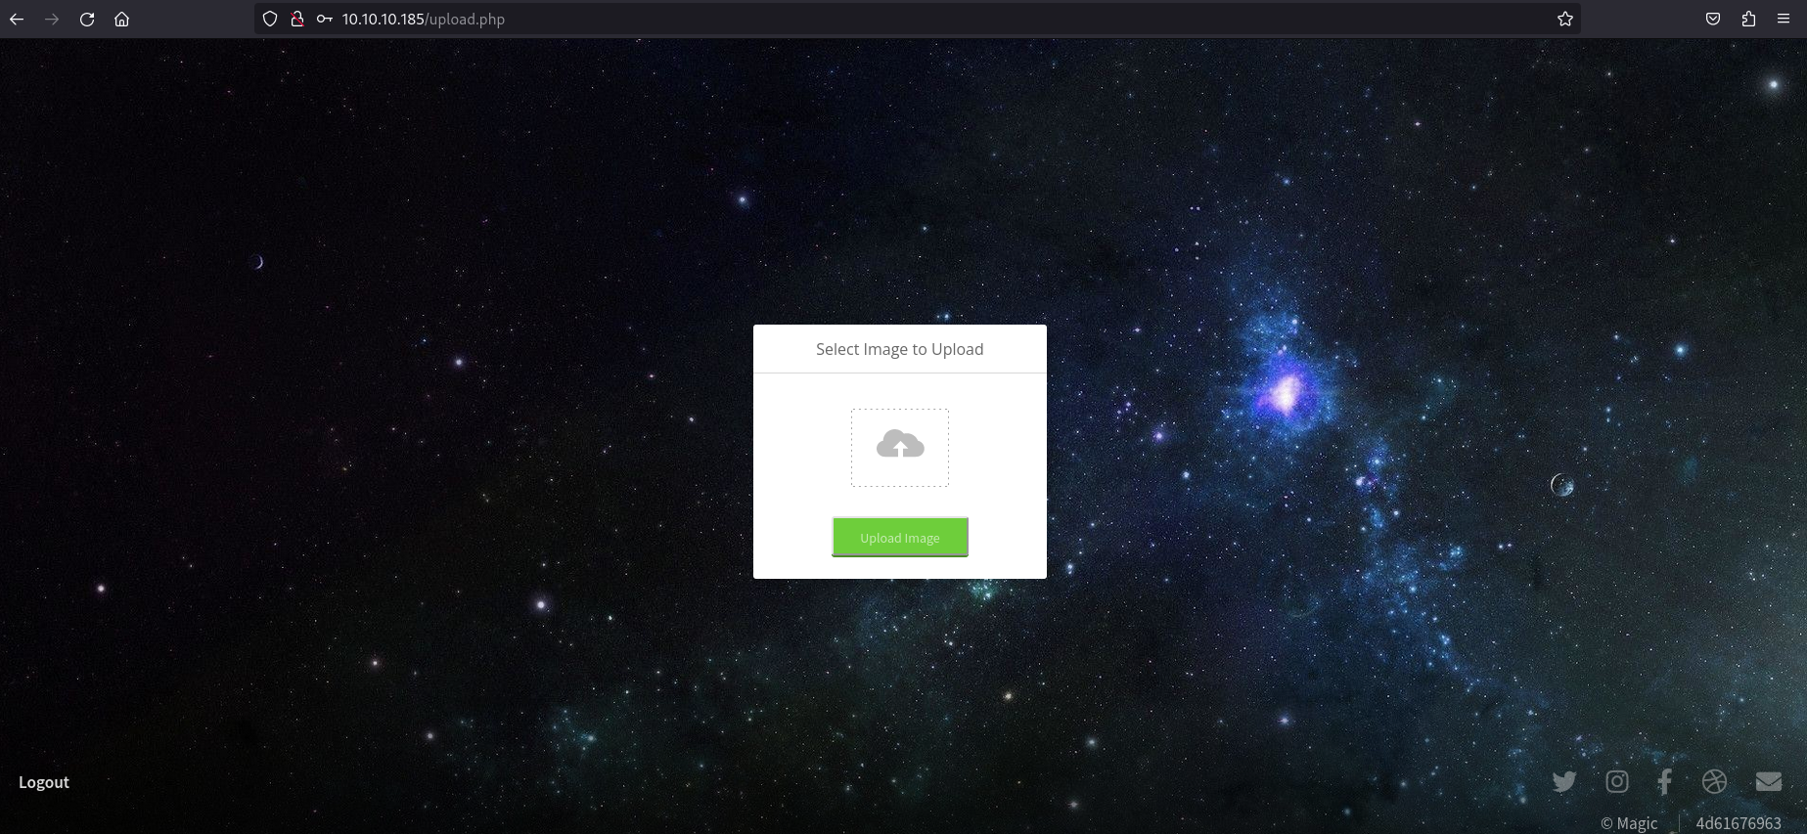Click the email envelope icon
1807x834 pixels.
click(x=1769, y=781)
